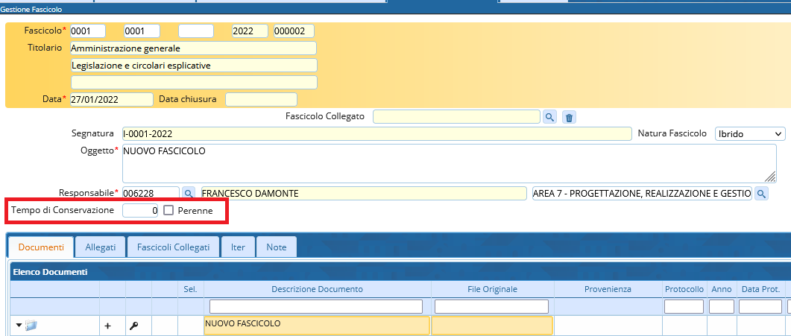The height and width of the screenshot is (336, 791).
Task: Go to the Note tab
Action: (x=276, y=247)
